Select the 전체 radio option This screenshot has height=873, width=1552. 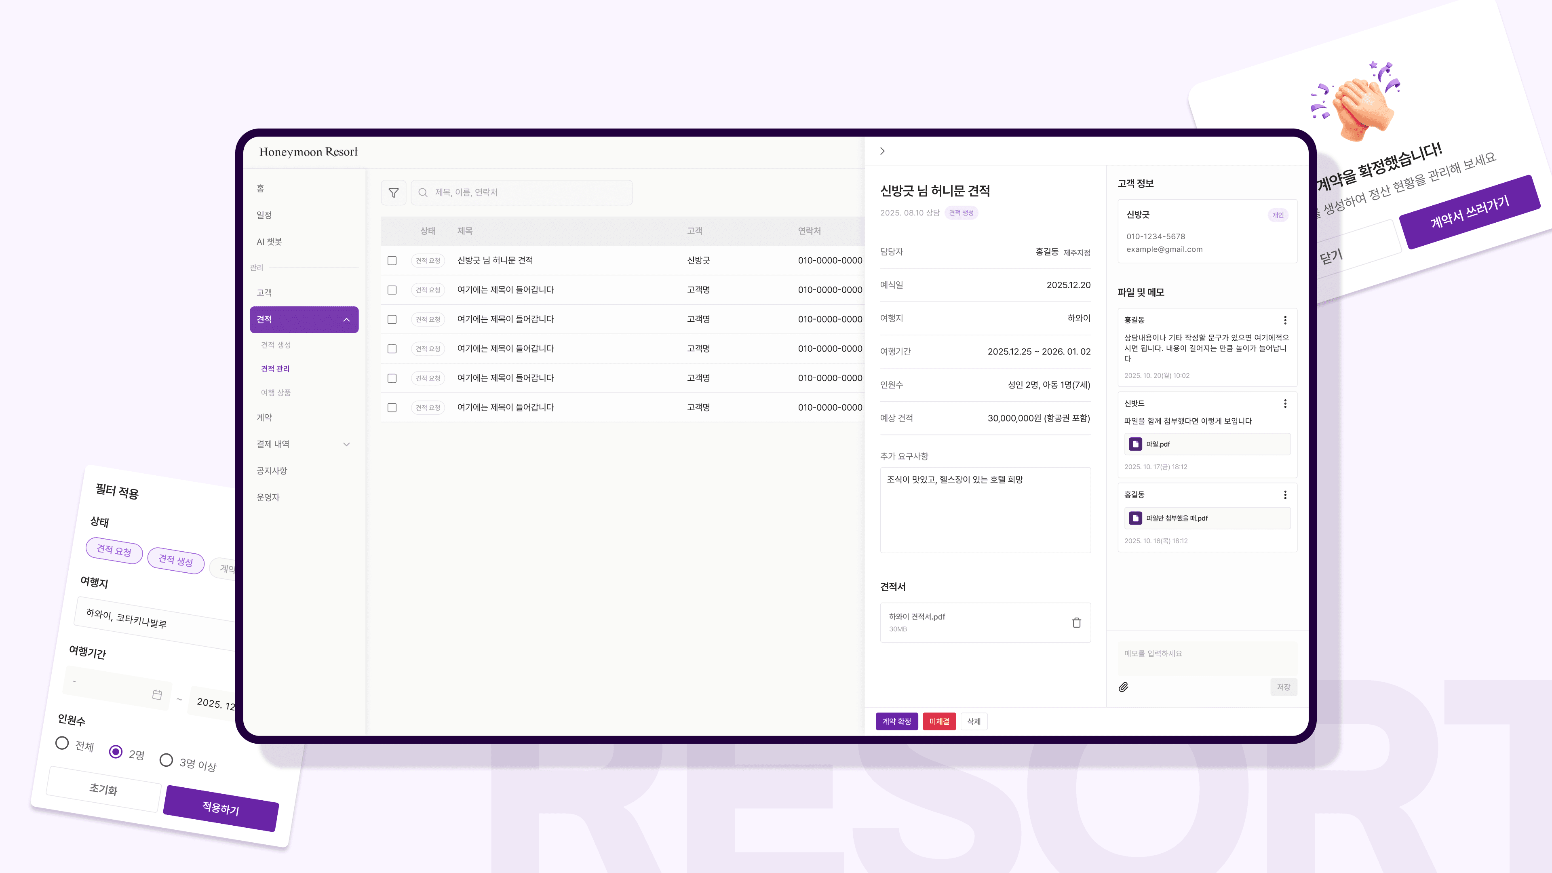click(61, 743)
